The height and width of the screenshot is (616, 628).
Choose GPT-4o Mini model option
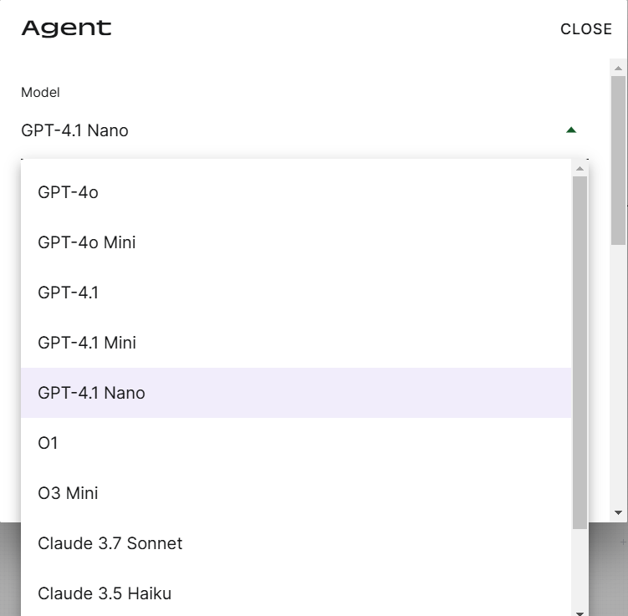296,242
